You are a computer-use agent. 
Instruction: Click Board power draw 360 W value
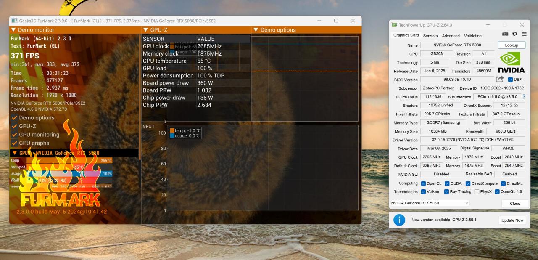[x=205, y=83]
